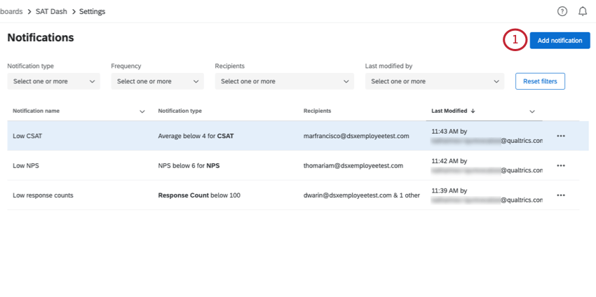Click the Add notification button
596x297 pixels.
point(559,41)
